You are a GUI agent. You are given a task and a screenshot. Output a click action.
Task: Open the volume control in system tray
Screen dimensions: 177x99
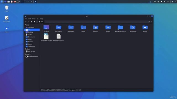tap(158, 2)
